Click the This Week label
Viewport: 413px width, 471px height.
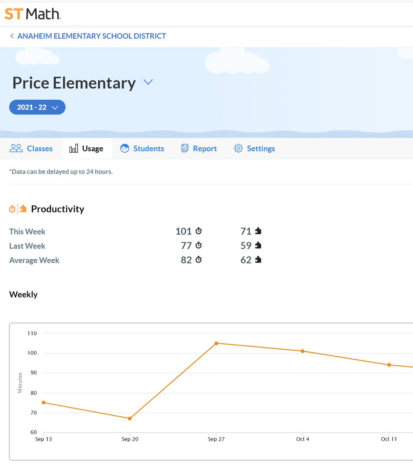(27, 232)
